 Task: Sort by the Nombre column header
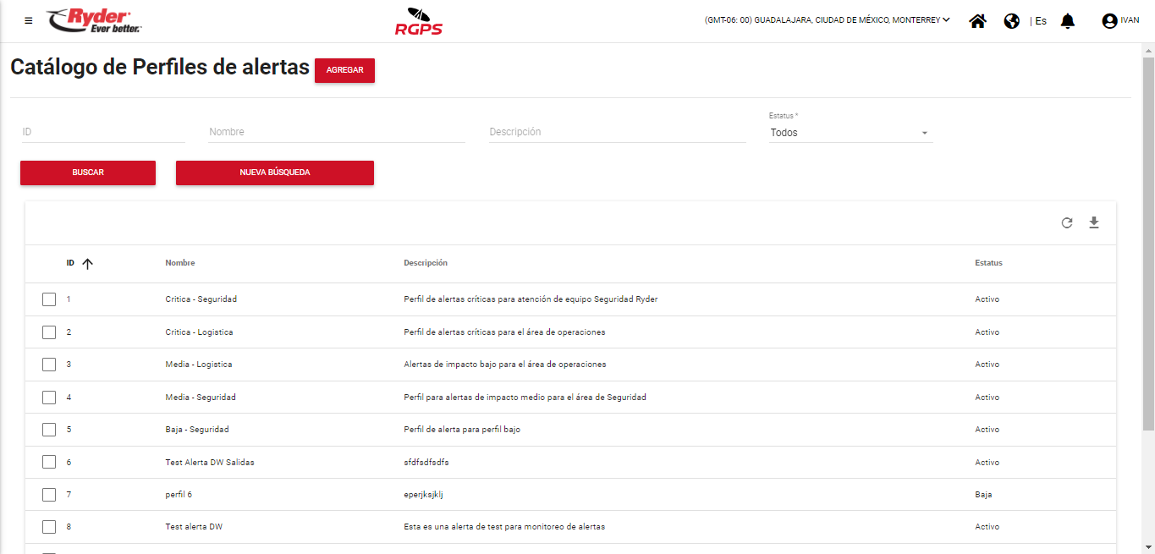click(x=180, y=263)
